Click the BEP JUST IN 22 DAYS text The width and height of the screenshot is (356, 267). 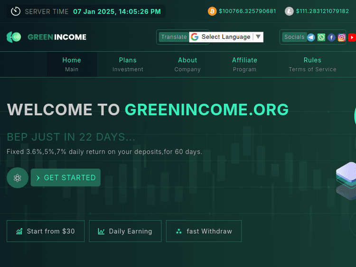[71, 137]
